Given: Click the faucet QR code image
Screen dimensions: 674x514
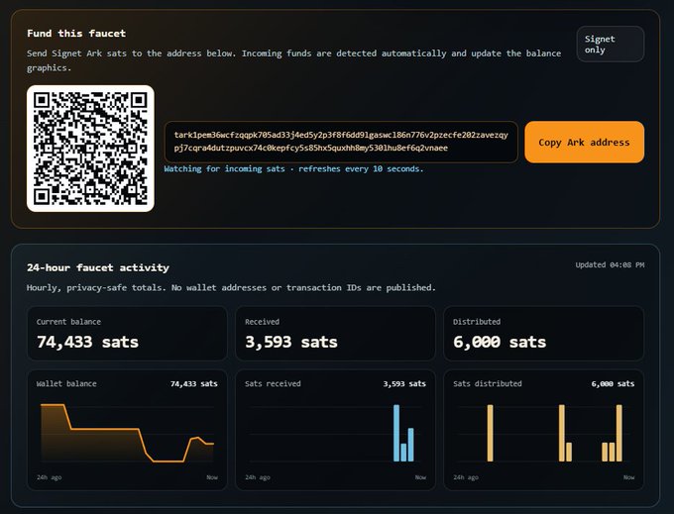Looking at the screenshot, I should [x=90, y=149].
